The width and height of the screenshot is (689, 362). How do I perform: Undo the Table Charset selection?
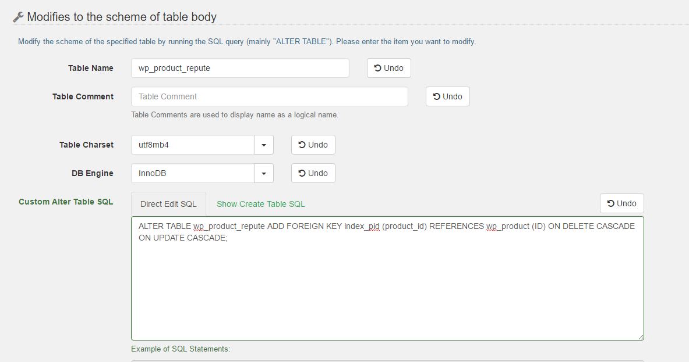point(313,145)
